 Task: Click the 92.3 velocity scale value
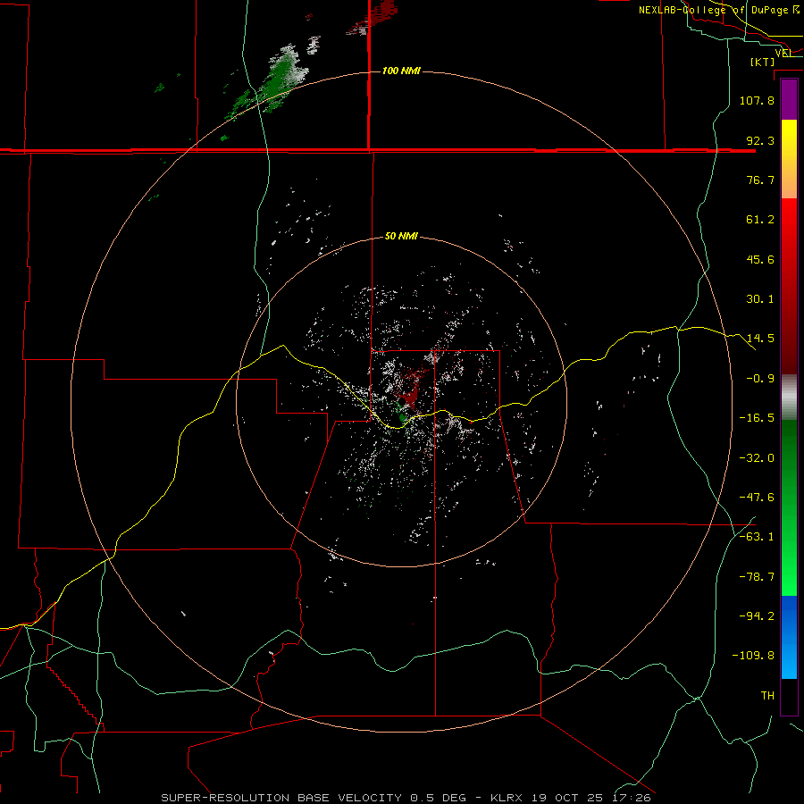760,140
